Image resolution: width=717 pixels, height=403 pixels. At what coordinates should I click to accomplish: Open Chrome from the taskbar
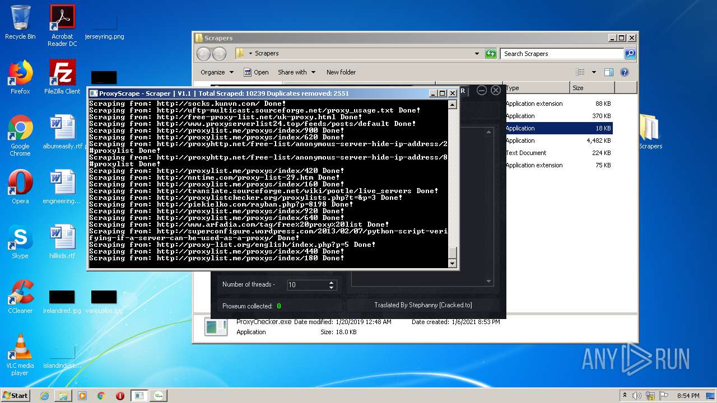click(x=101, y=396)
